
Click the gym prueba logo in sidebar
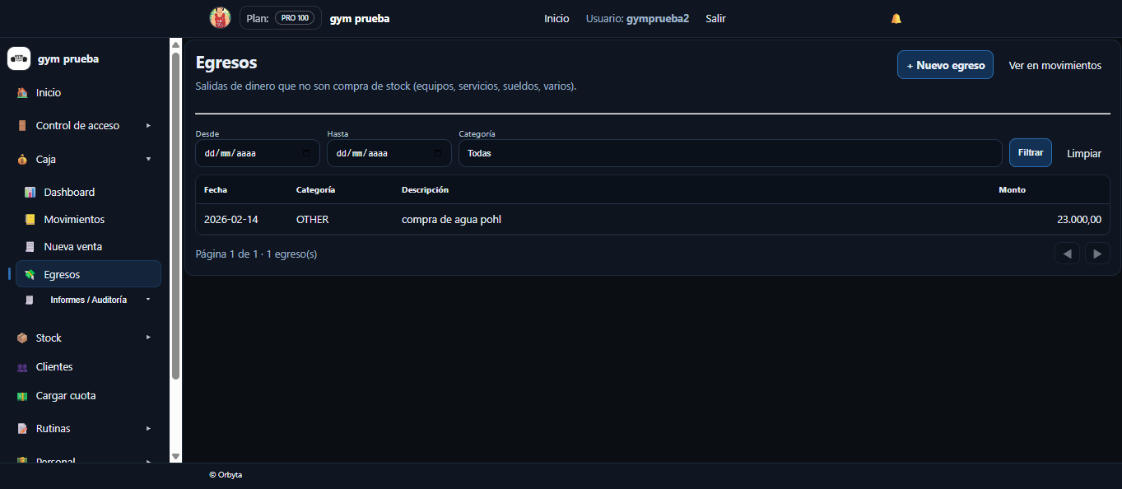pos(19,58)
